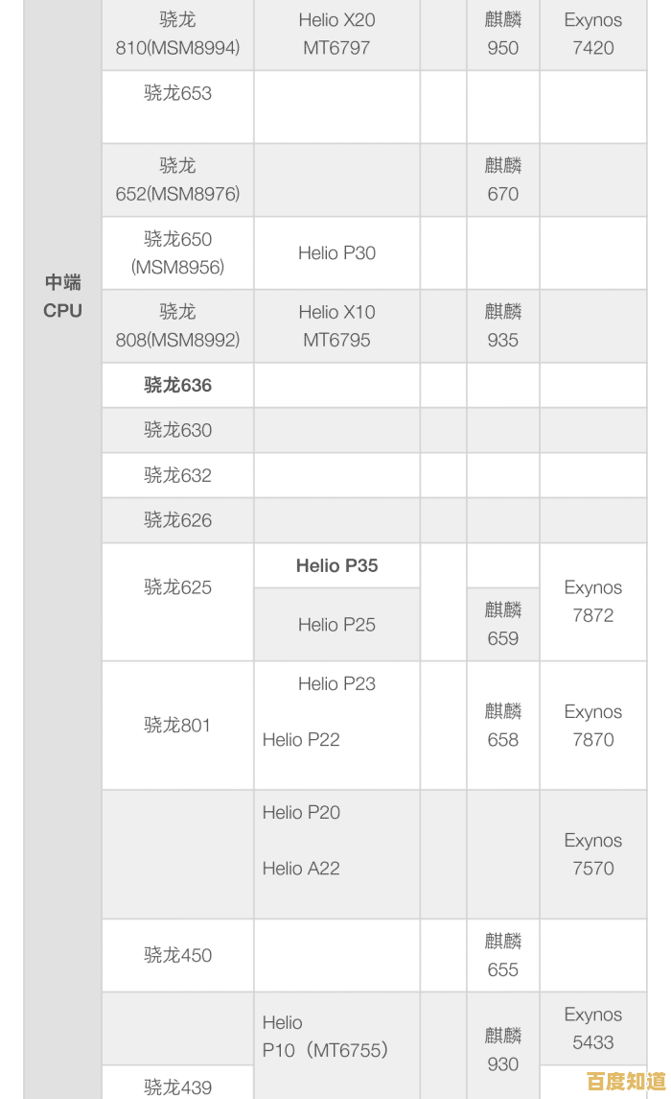Click the 骁龙810(MSM8994) cell
Screen dimensions: 671x1099
177,34
